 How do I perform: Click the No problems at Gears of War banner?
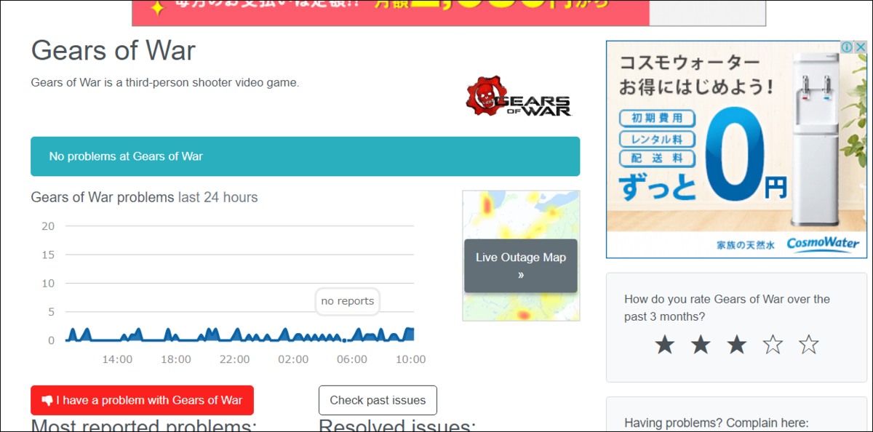(x=306, y=156)
